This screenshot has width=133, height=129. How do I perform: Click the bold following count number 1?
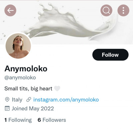tap(6, 120)
